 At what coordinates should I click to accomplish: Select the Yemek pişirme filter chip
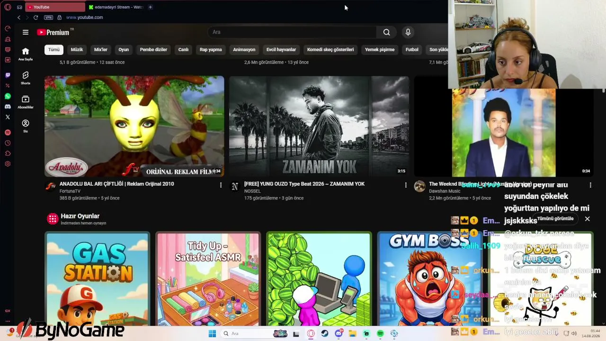(380, 50)
